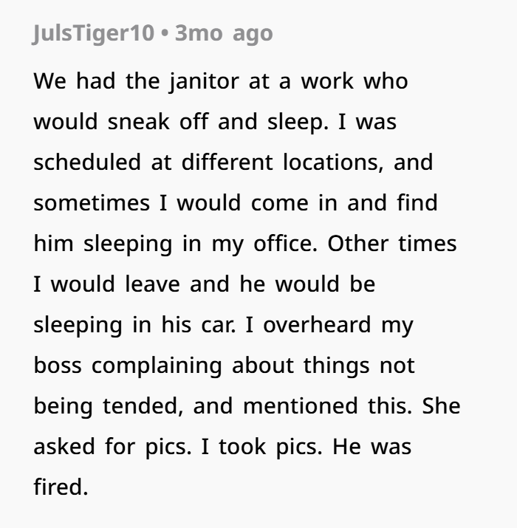Image resolution: width=517 pixels, height=528 pixels.
Task: Click the word "locations," in the text
Action: [x=333, y=162]
